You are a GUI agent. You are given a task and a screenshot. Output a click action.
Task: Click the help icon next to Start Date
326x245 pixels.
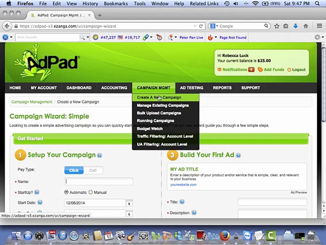pos(40,202)
